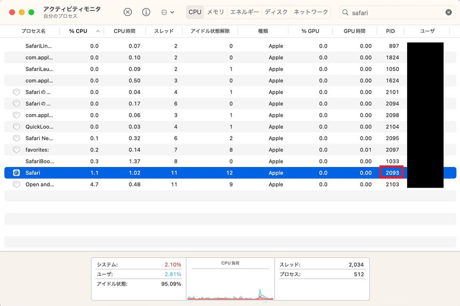This screenshot has height=306, width=460.
Task: Click CPU time value 1.37
Action: 135,161
